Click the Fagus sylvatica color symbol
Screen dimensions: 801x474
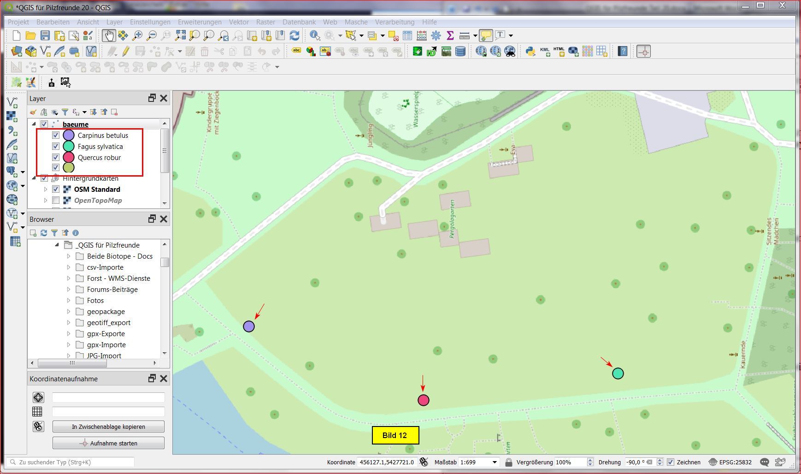69,146
